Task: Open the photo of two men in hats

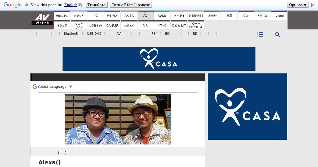Action: pos(118,119)
